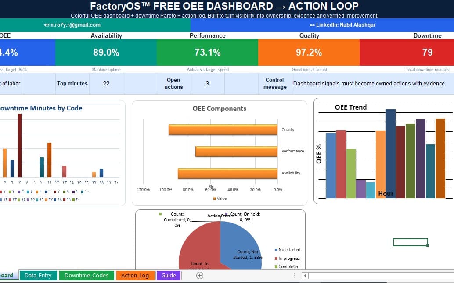Click the Open actions value 3
The image size is (454, 283).
207,84
